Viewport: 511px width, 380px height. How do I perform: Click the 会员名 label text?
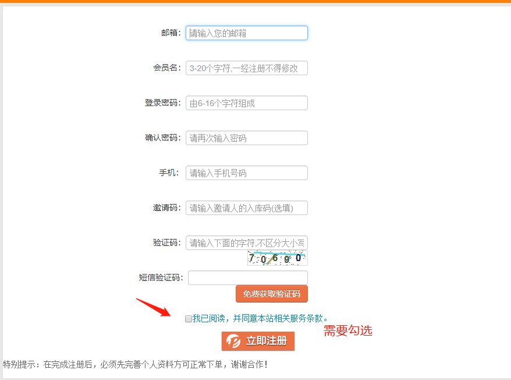point(167,68)
